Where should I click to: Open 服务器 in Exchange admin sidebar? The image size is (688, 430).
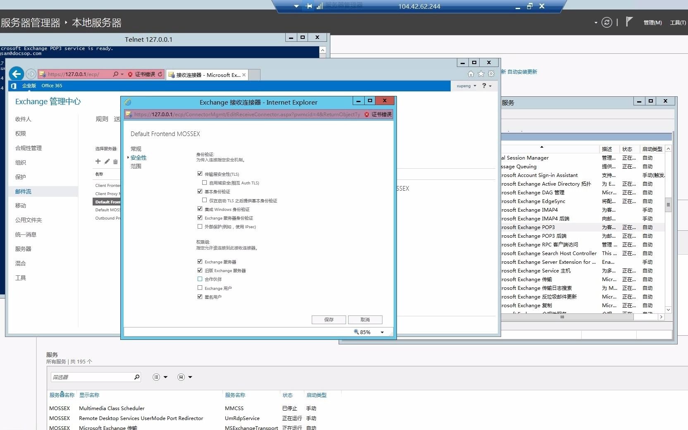coord(23,249)
